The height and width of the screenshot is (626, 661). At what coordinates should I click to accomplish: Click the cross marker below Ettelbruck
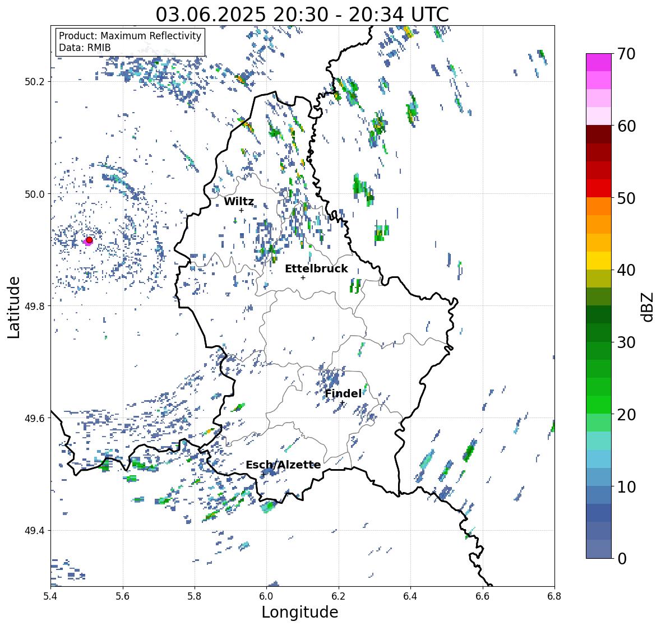coord(303,277)
